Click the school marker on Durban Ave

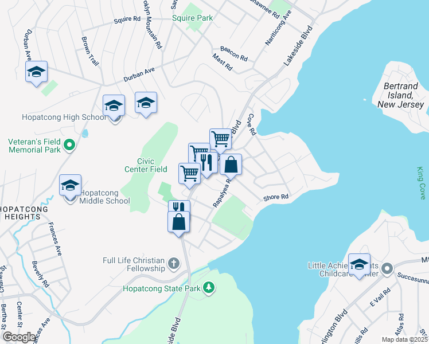pyautogui.click(x=36, y=72)
